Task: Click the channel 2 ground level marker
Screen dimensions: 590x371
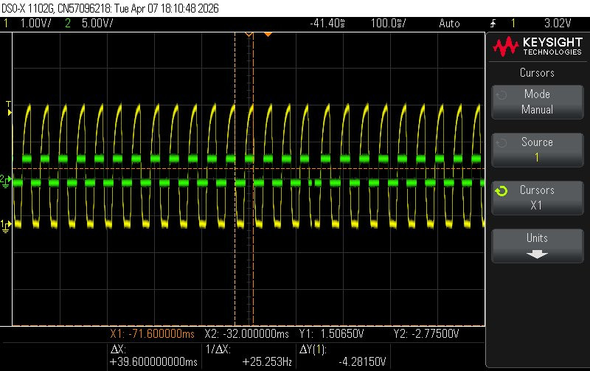Action: (5, 180)
